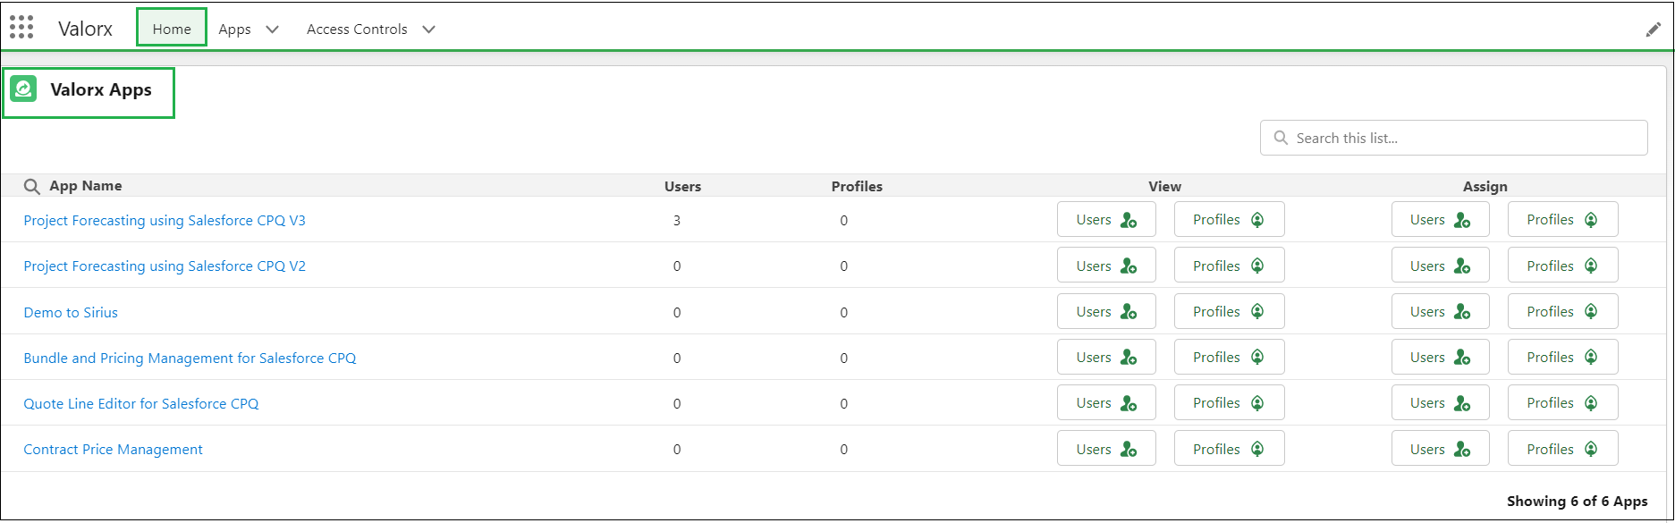Image resolution: width=1675 pixels, height=523 pixels.
Task: Expand the Apps dropdown chevron
Action: click(272, 29)
